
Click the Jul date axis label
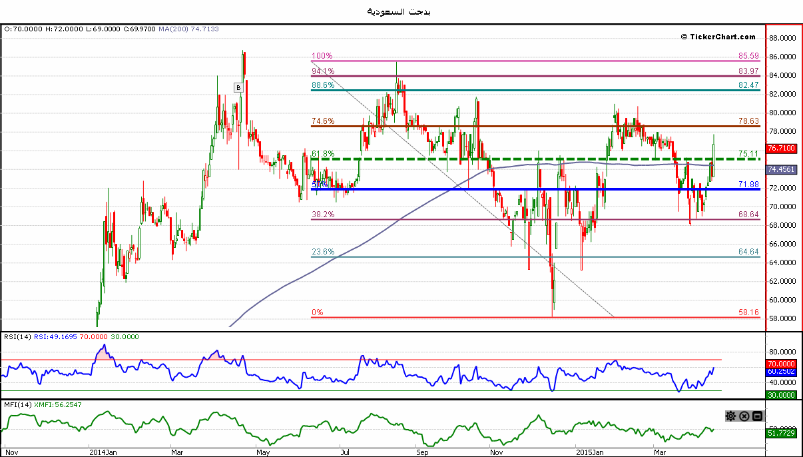[345, 451]
